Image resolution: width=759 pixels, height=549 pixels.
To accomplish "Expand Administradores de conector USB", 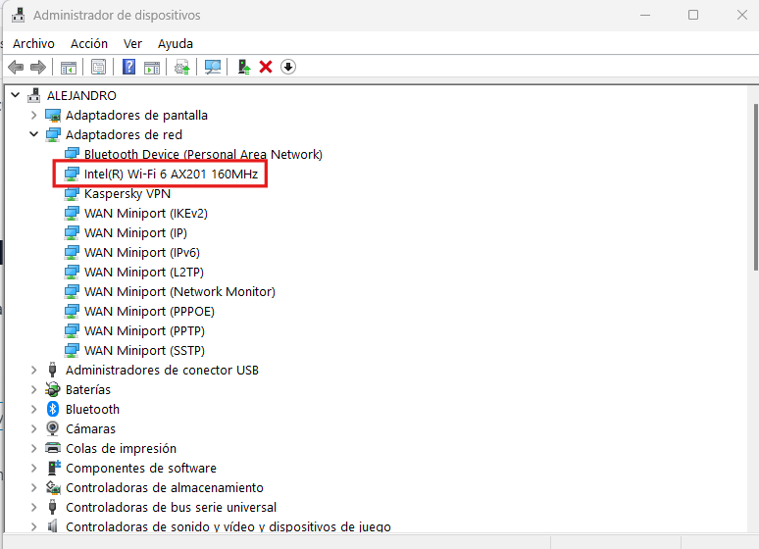I will (34, 370).
